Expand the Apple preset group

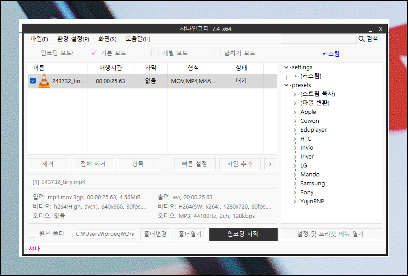pos(295,112)
